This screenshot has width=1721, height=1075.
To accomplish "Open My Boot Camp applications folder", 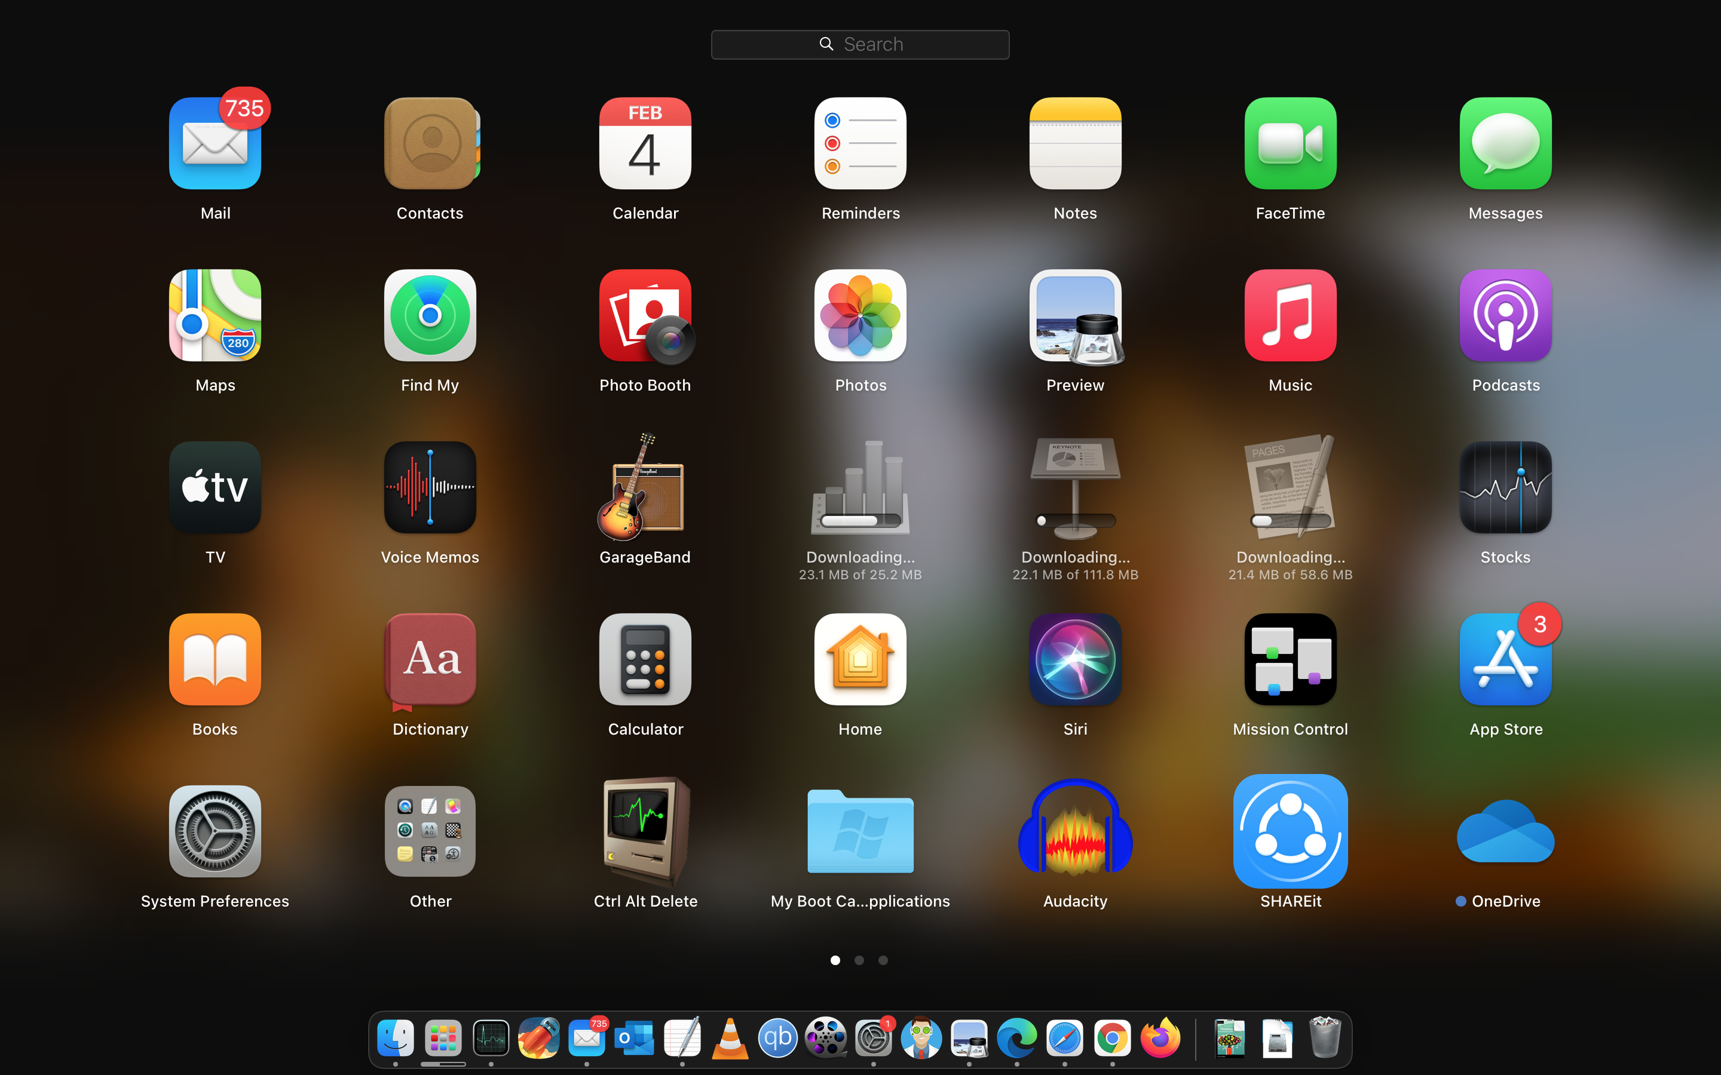I will pos(860,831).
